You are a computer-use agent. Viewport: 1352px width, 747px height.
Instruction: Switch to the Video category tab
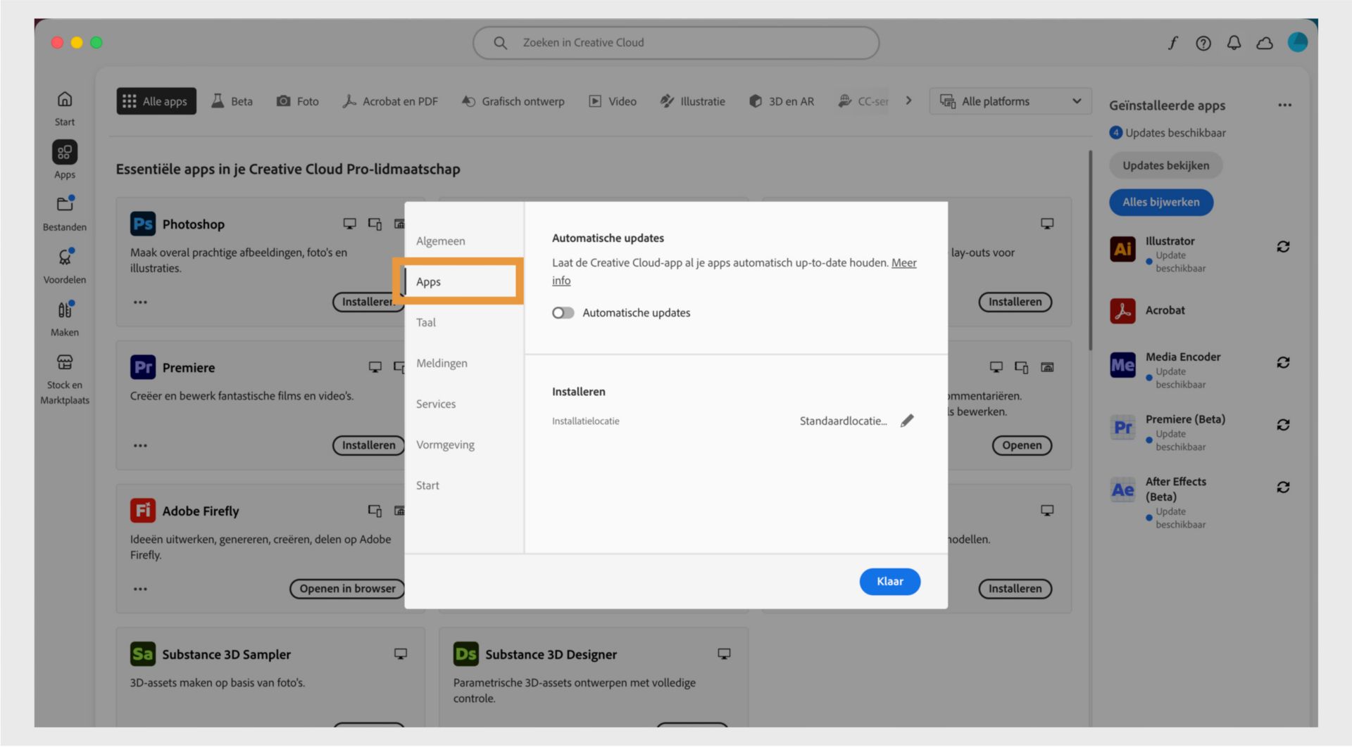[x=612, y=101]
